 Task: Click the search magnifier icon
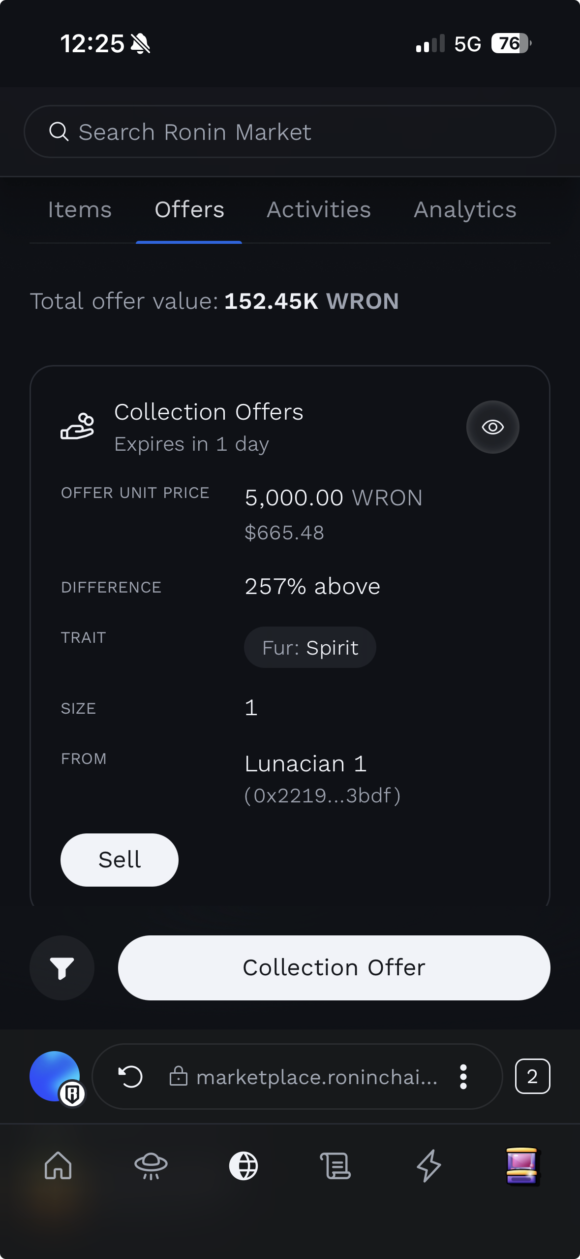tap(59, 132)
